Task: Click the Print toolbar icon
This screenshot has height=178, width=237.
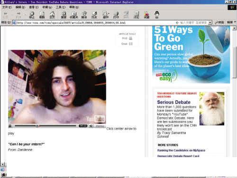Action: (116, 15)
